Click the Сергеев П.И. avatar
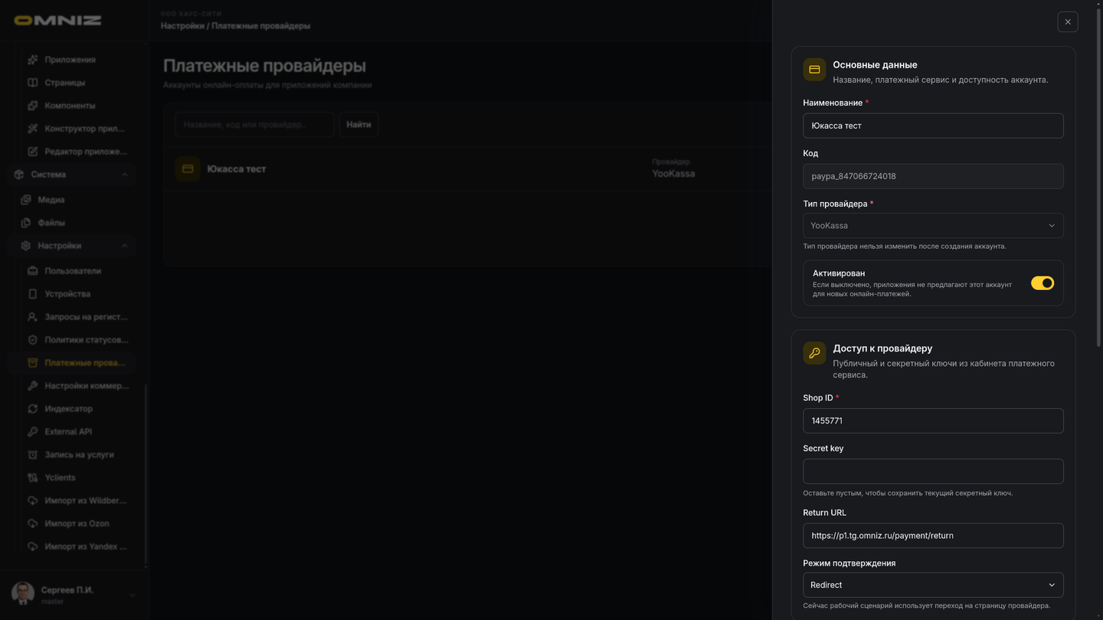 tap(23, 593)
